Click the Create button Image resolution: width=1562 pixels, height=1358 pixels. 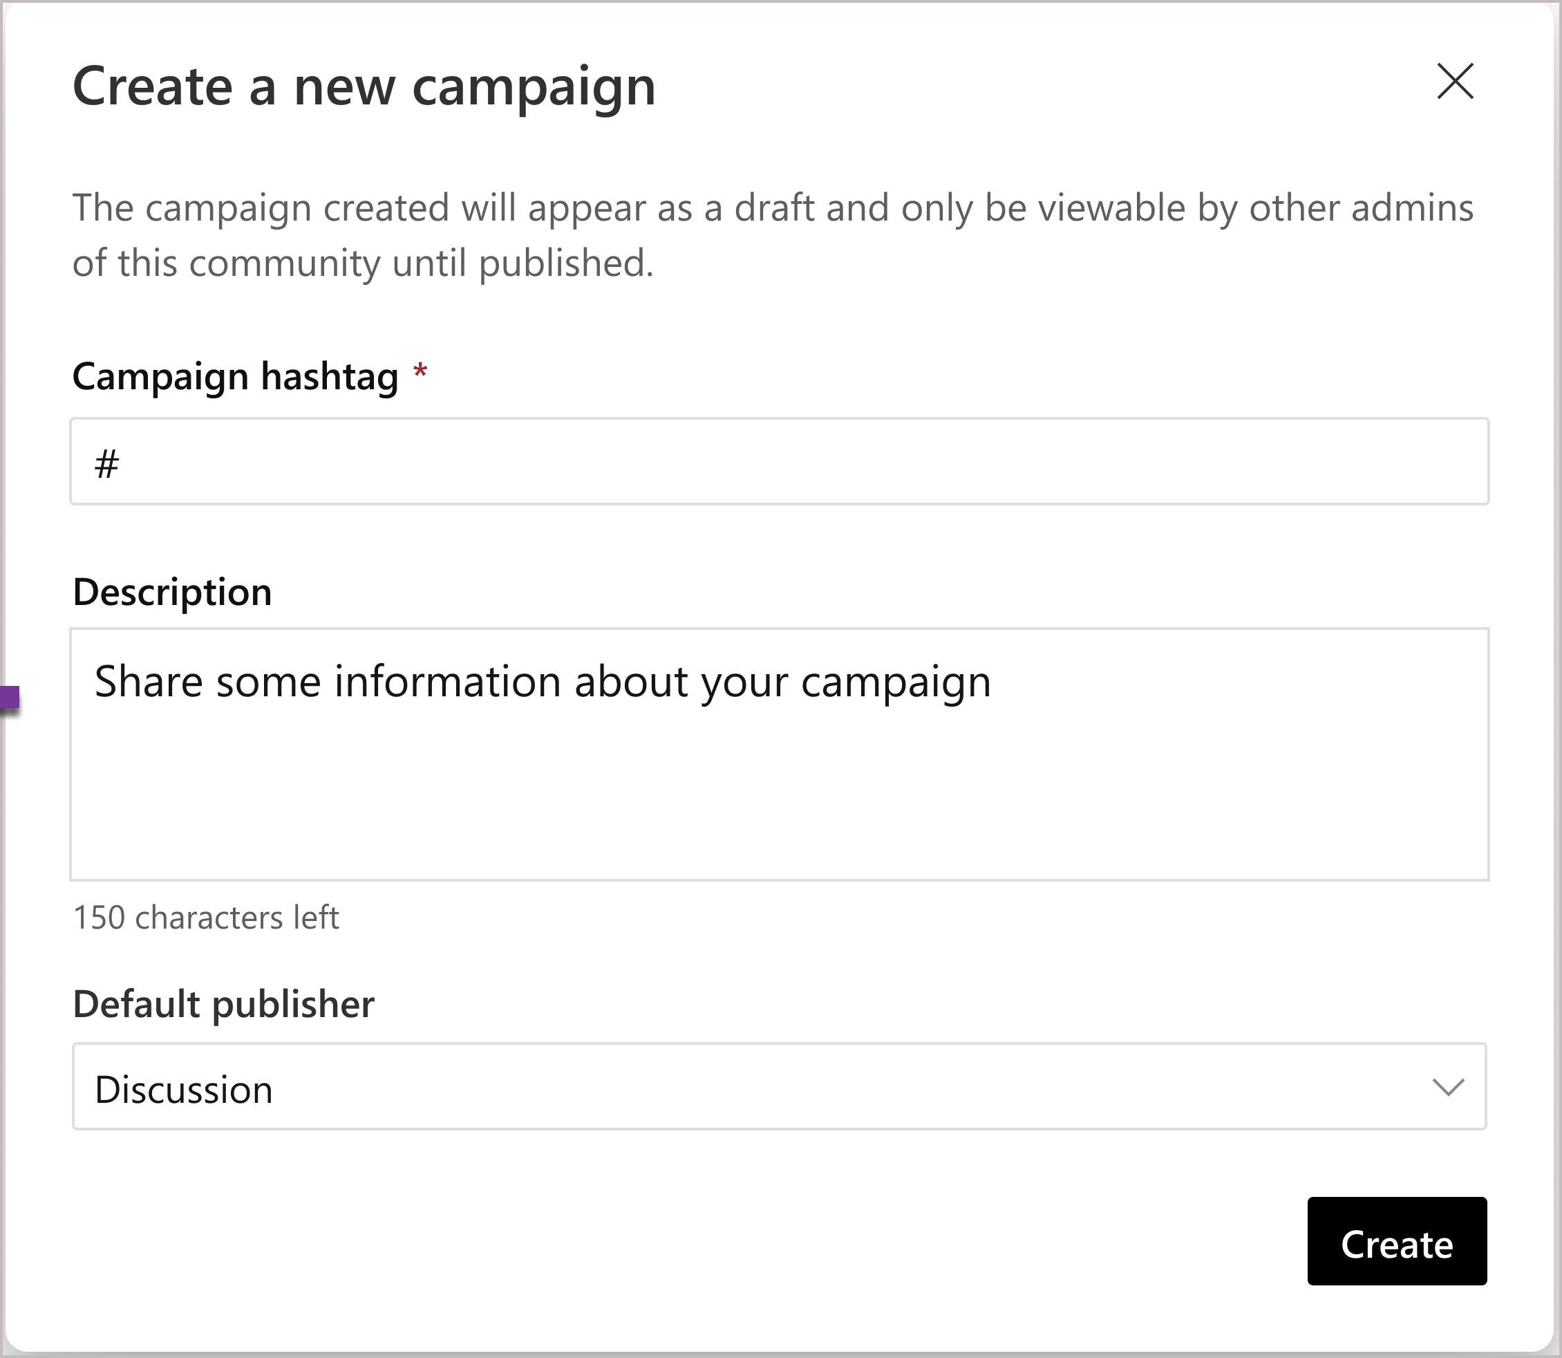click(x=1395, y=1244)
